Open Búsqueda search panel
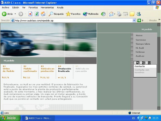This screenshot has width=161, height=121. click(56, 14)
